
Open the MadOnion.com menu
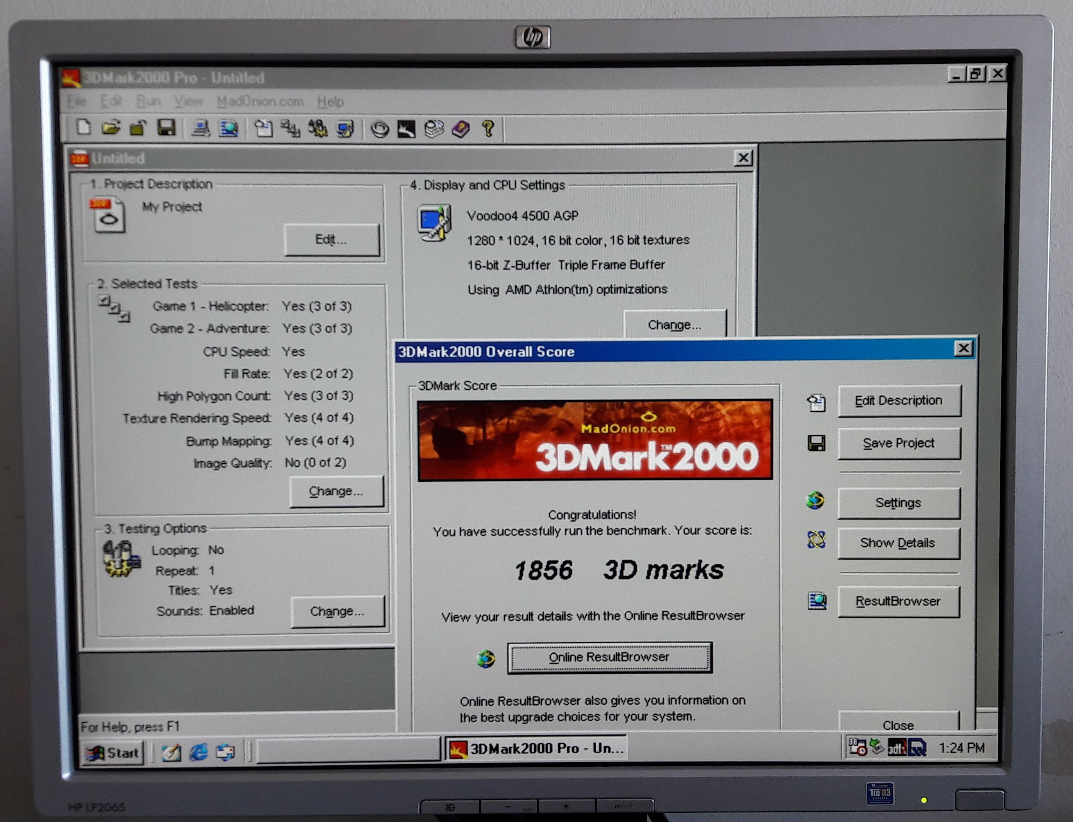[x=260, y=102]
